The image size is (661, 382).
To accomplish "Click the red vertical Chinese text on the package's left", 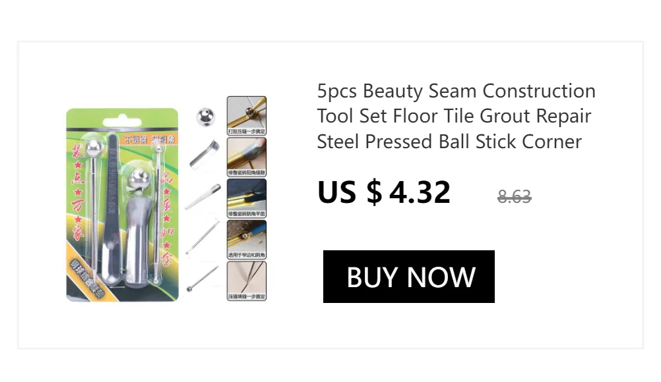I will tap(77, 192).
